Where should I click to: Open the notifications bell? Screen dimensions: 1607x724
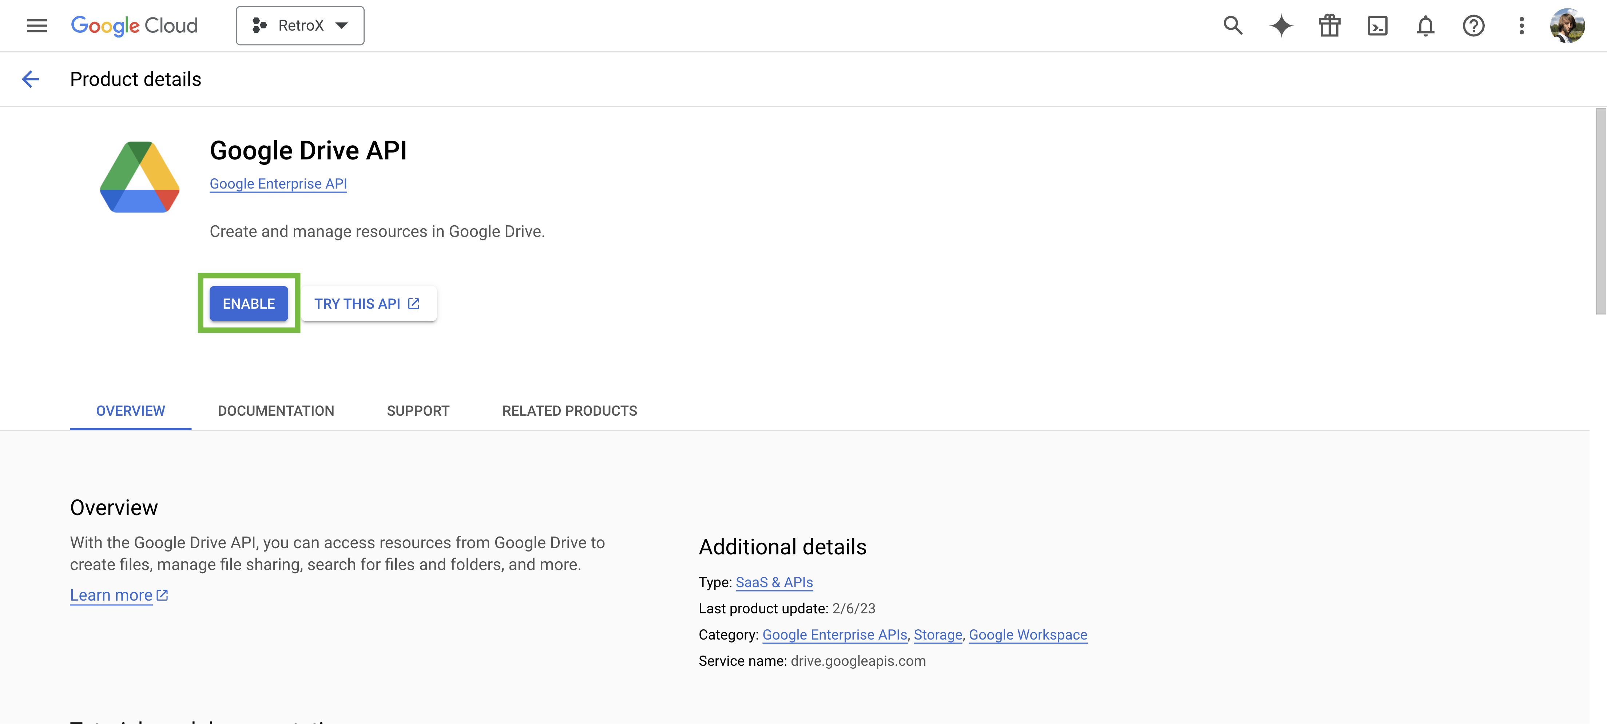pos(1425,25)
